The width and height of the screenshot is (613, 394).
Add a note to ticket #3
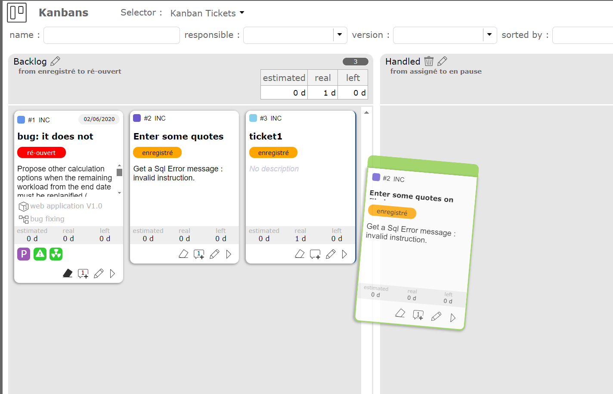tap(315, 254)
